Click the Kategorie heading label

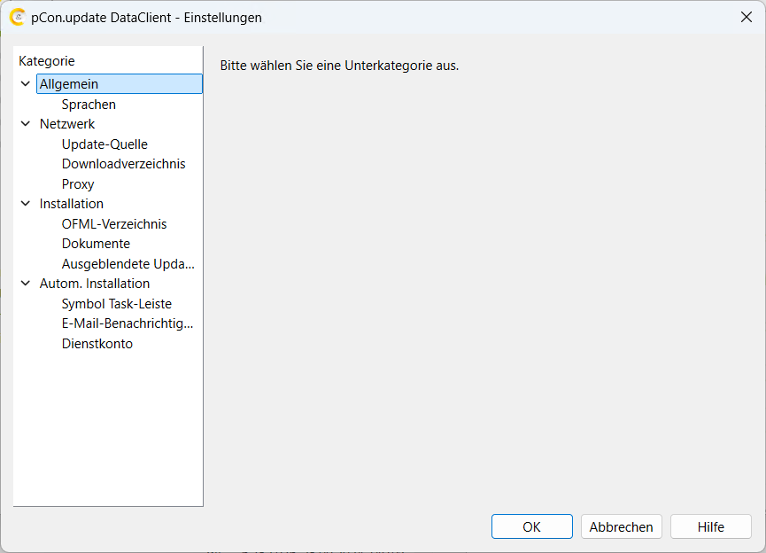tap(47, 61)
